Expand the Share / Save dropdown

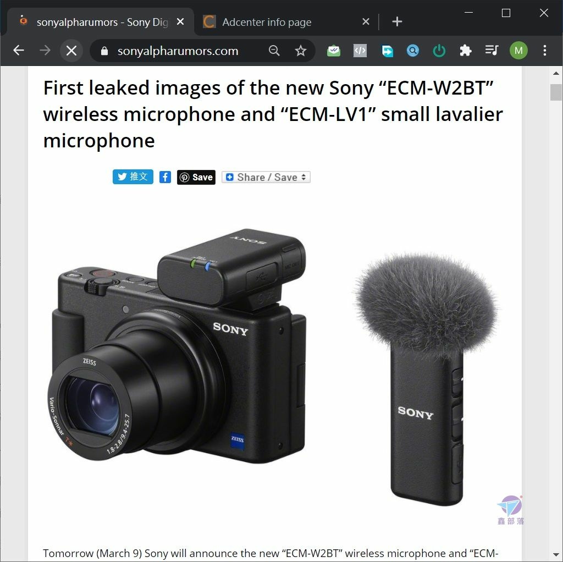[x=266, y=177]
